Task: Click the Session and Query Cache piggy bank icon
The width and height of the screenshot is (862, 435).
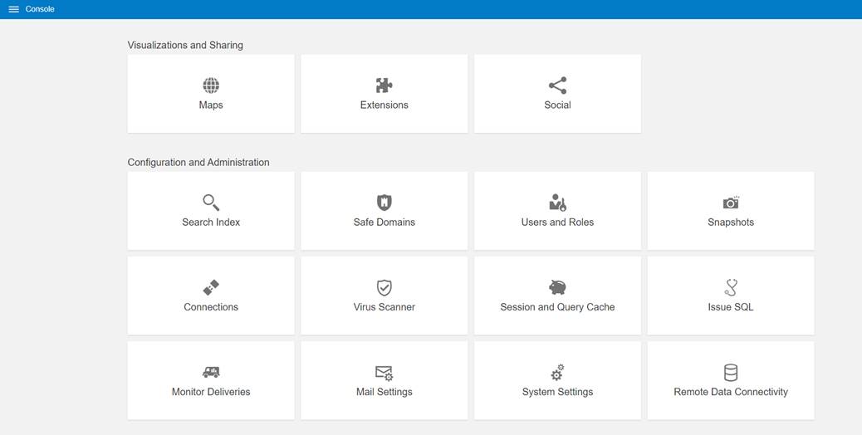Action: [557, 287]
